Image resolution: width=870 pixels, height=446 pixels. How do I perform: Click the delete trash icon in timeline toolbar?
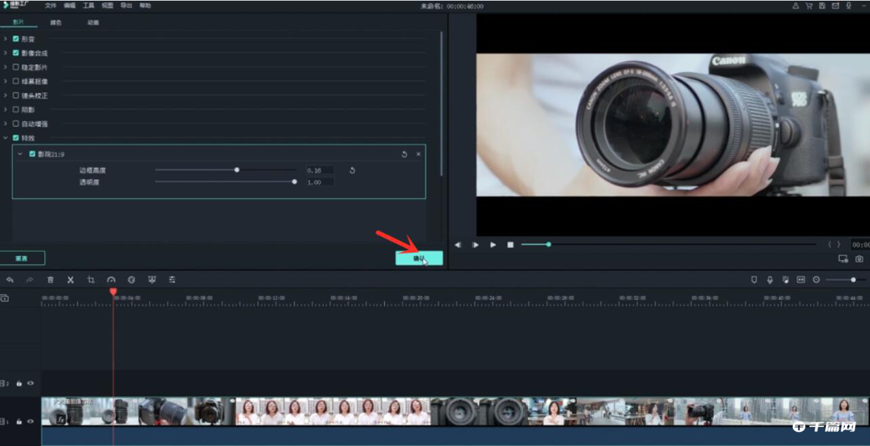click(50, 280)
